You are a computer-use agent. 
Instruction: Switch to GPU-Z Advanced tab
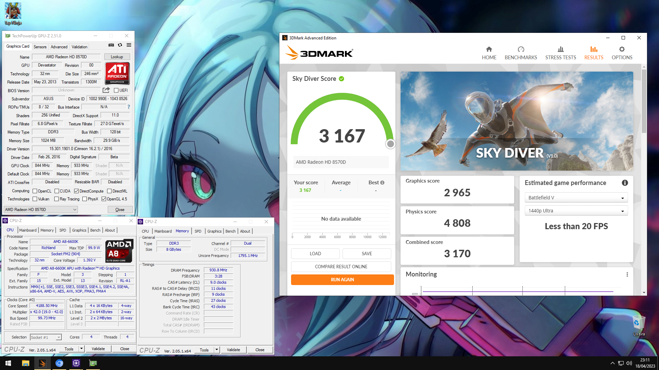[59, 47]
